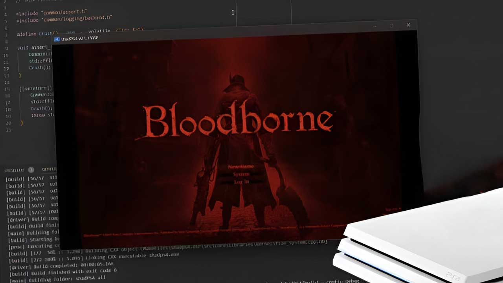Switch to the Output tab in editor panel

[x=49, y=169]
